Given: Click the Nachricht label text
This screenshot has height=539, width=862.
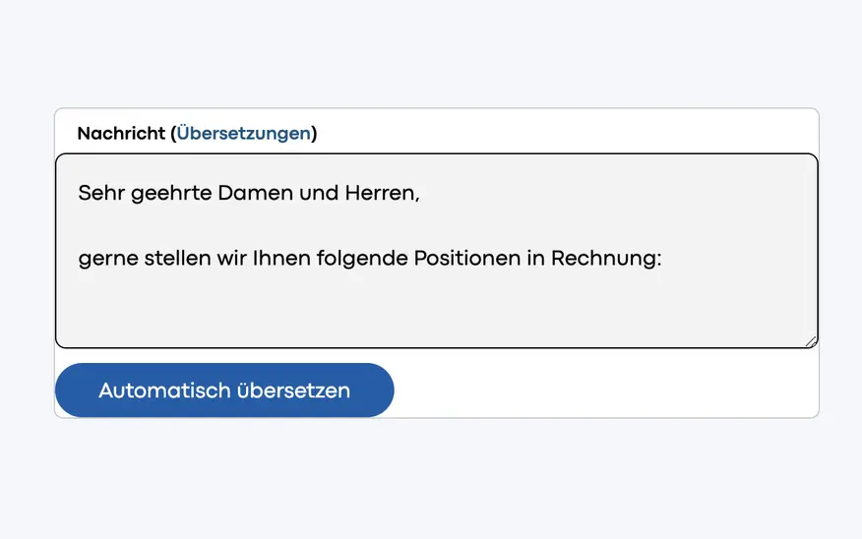Looking at the screenshot, I should [x=120, y=133].
